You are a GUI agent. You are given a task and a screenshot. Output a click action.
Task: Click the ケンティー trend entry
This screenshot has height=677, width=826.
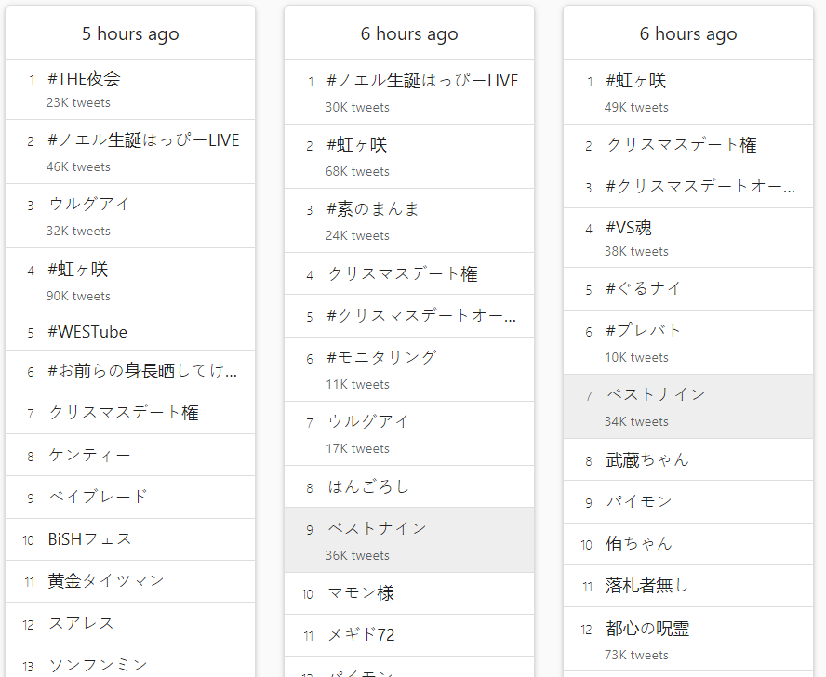click(89, 455)
